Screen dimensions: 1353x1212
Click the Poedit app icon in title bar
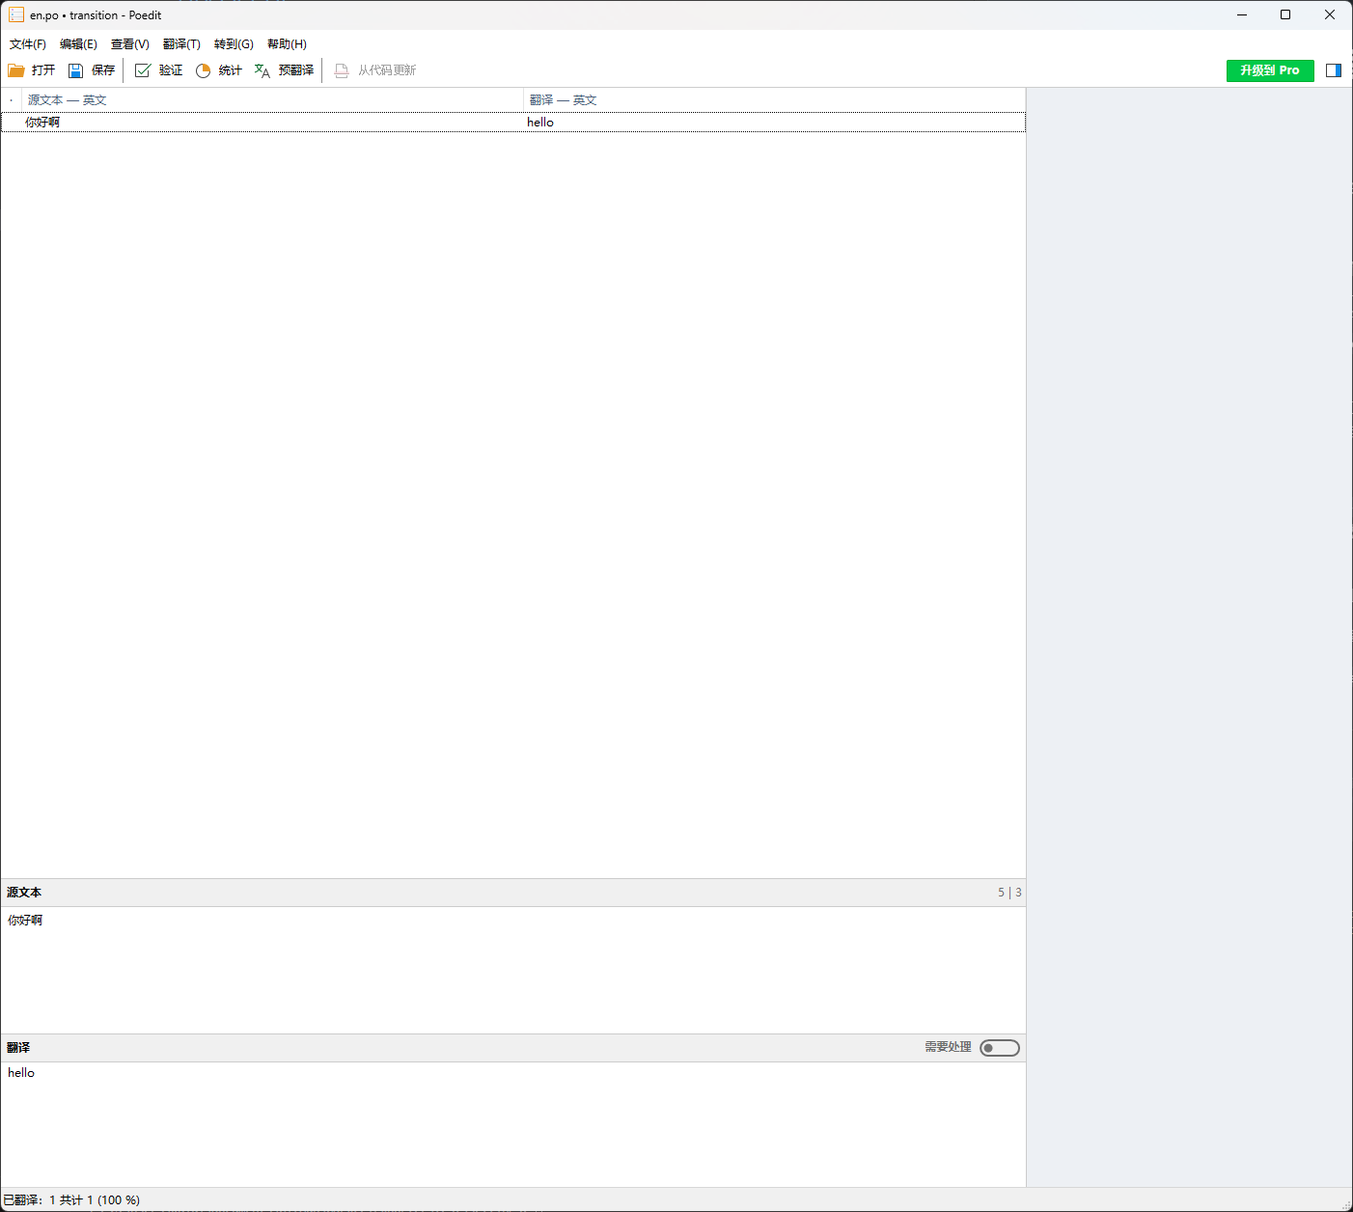[16, 15]
